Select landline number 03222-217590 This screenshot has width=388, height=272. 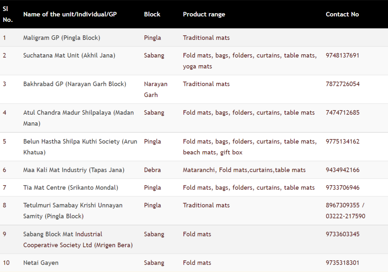coord(345,216)
